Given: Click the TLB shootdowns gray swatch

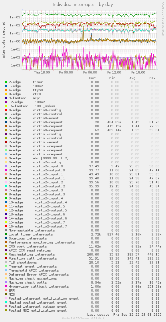Looking at the screenshot, I should (6, 263).
